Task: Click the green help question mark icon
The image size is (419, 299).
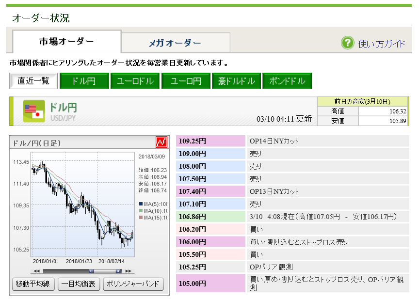Action: click(347, 43)
